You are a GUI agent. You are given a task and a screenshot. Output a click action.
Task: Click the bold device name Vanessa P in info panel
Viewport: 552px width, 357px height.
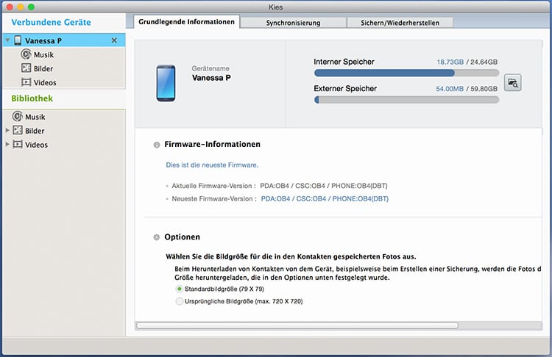pos(211,78)
